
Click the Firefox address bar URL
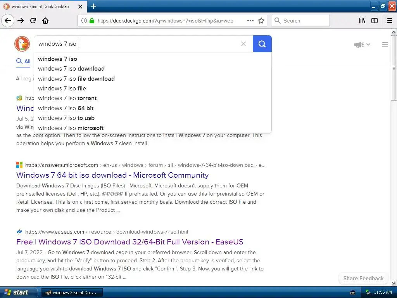pos(165,21)
